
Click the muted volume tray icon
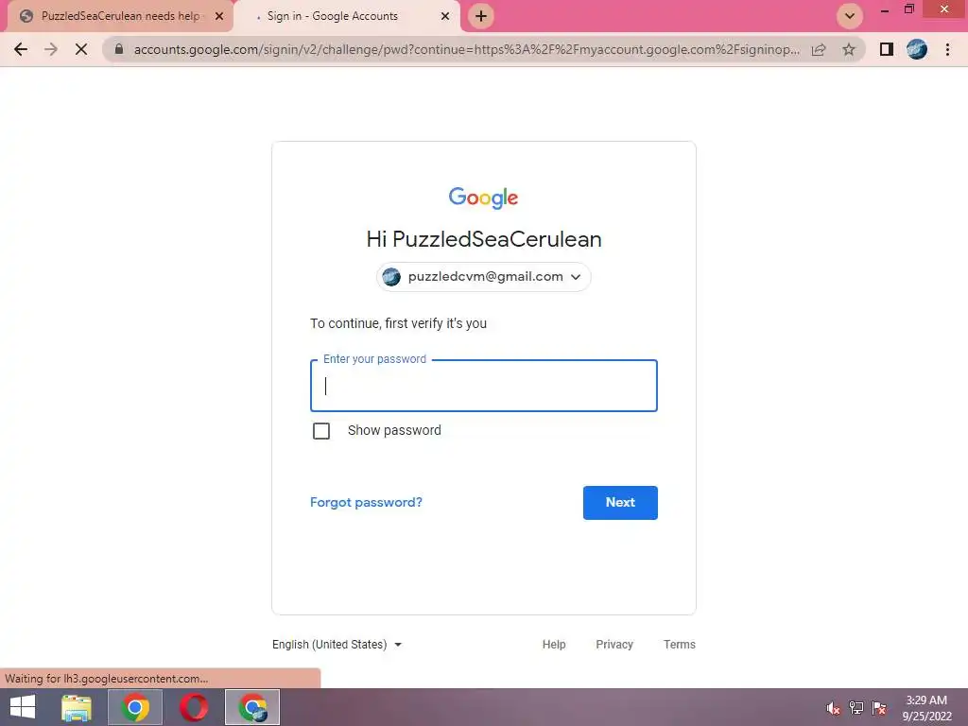click(x=833, y=708)
